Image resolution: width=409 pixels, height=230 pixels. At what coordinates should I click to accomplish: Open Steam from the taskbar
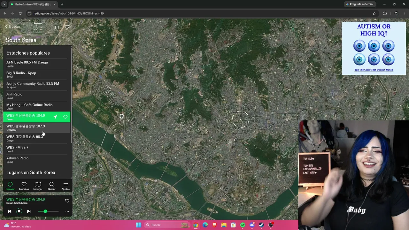(x=261, y=225)
